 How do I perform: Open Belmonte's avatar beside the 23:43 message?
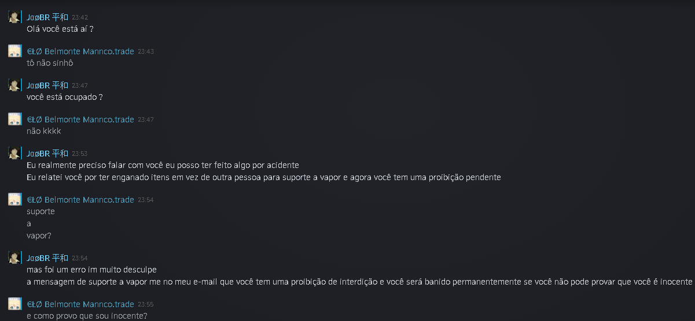click(x=14, y=51)
